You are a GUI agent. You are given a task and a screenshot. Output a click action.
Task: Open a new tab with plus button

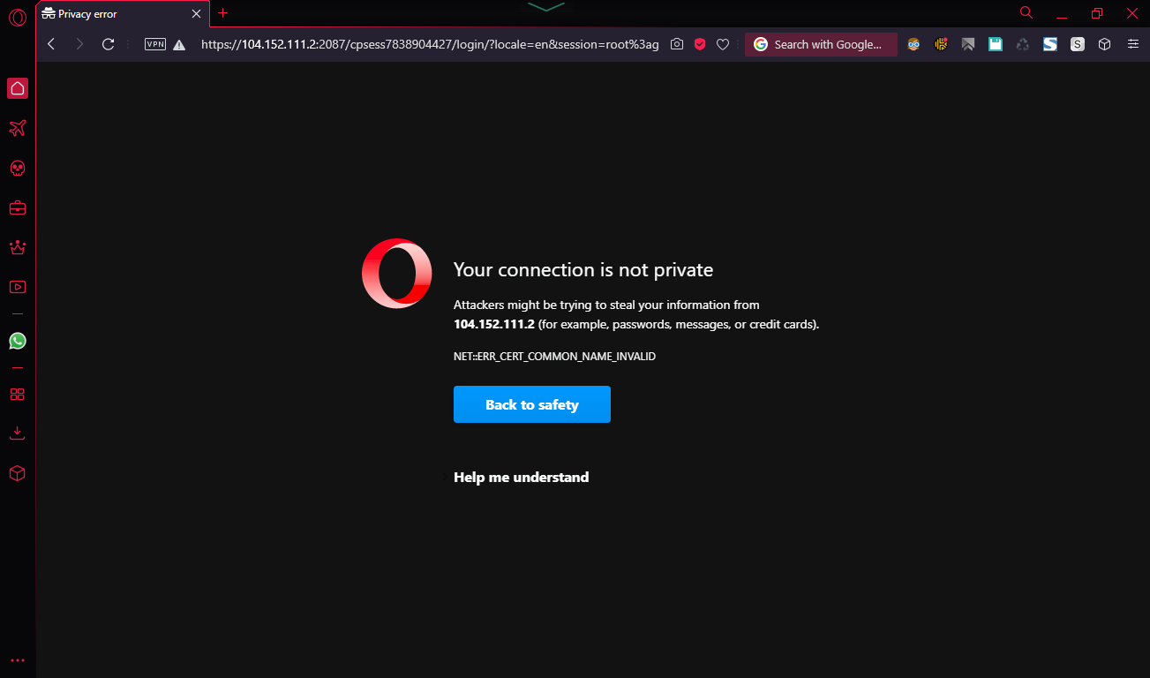(x=223, y=13)
